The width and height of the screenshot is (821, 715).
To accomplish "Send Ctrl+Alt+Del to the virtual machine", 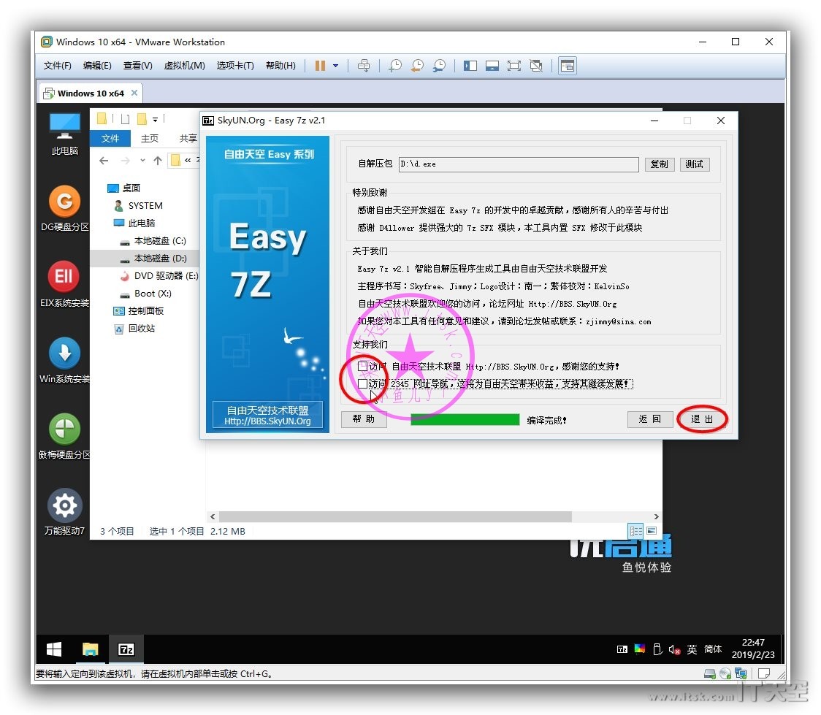I will click(x=363, y=66).
